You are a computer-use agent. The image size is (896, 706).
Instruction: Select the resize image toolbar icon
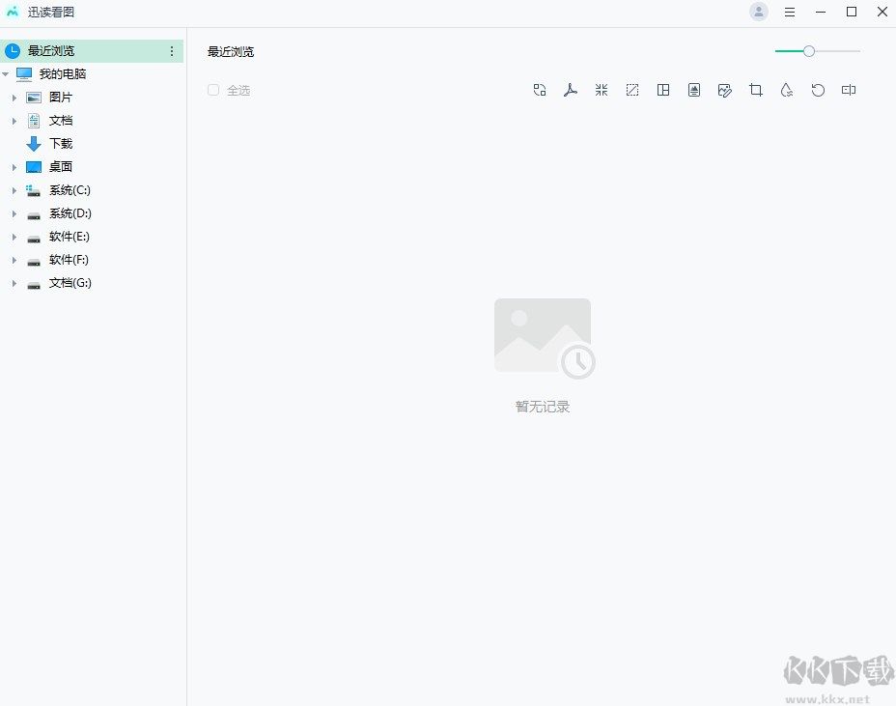click(632, 89)
